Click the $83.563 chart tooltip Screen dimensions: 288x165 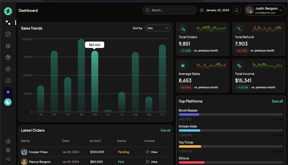point(94,45)
